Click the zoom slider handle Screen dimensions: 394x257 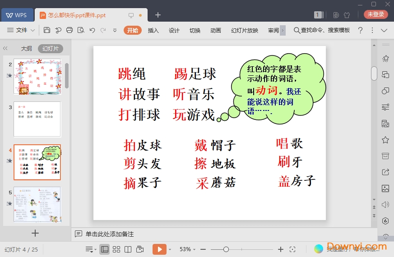226,249
